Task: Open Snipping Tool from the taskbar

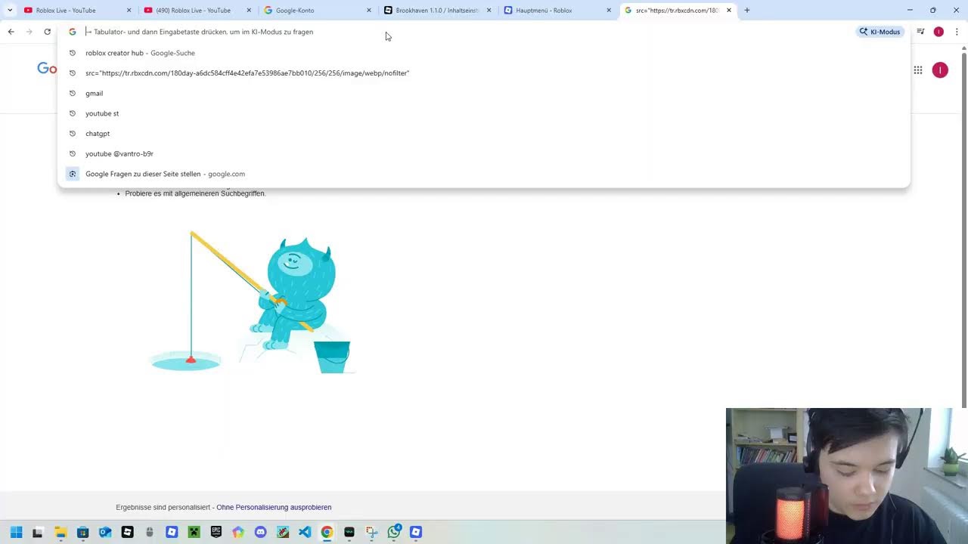Action: pos(371,532)
